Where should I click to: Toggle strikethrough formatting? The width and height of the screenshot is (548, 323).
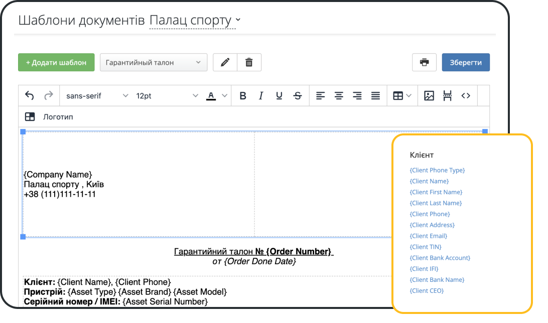pyautogui.click(x=297, y=95)
